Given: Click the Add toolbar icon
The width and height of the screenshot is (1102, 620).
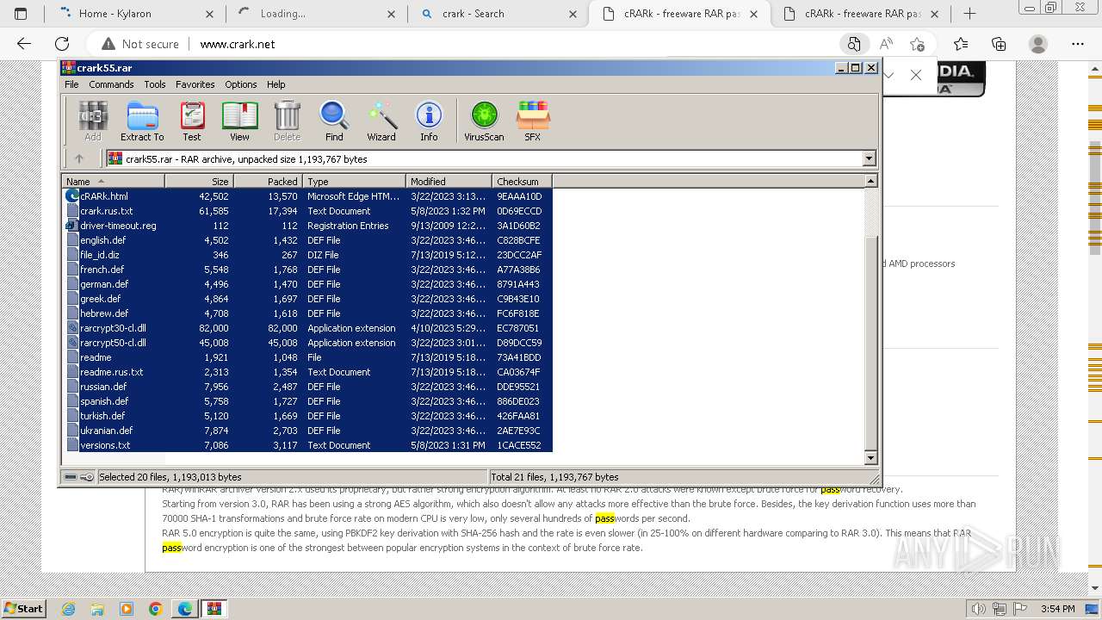Looking at the screenshot, I should (x=93, y=121).
